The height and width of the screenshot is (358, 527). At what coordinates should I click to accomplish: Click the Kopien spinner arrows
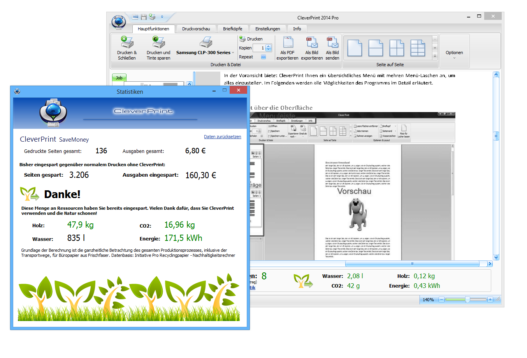(x=269, y=48)
